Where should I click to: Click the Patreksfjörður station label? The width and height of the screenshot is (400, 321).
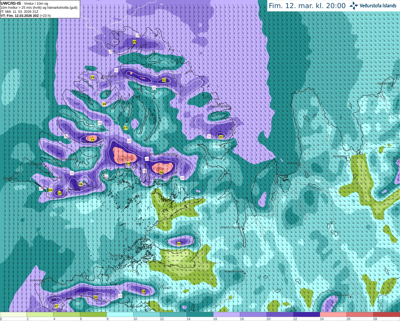tap(36, 164)
